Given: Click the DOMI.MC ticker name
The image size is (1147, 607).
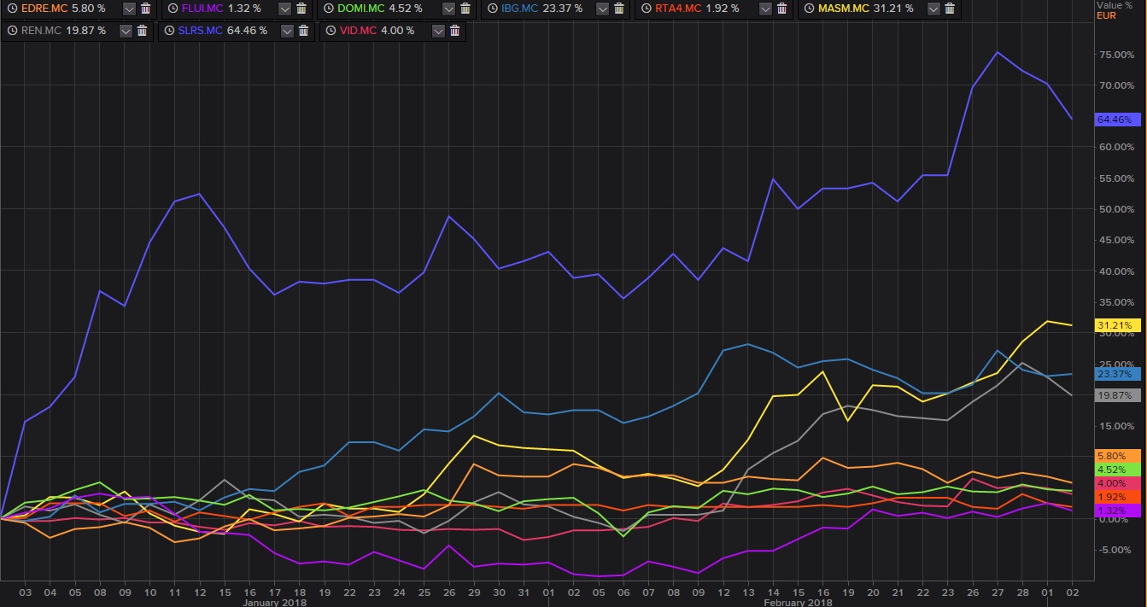Looking at the screenshot, I should 361,9.
